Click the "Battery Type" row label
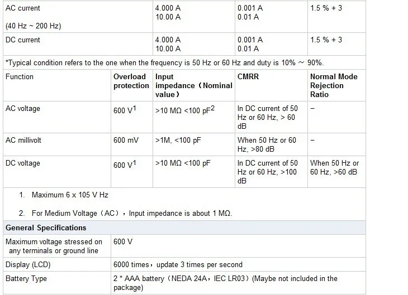This screenshot has height=295, width=408. click(x=26, y=279)
